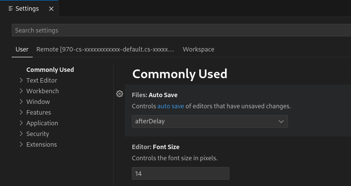Expand the Extensions chevron
This screenshot has height=186, width=351.
coord(21,144)
